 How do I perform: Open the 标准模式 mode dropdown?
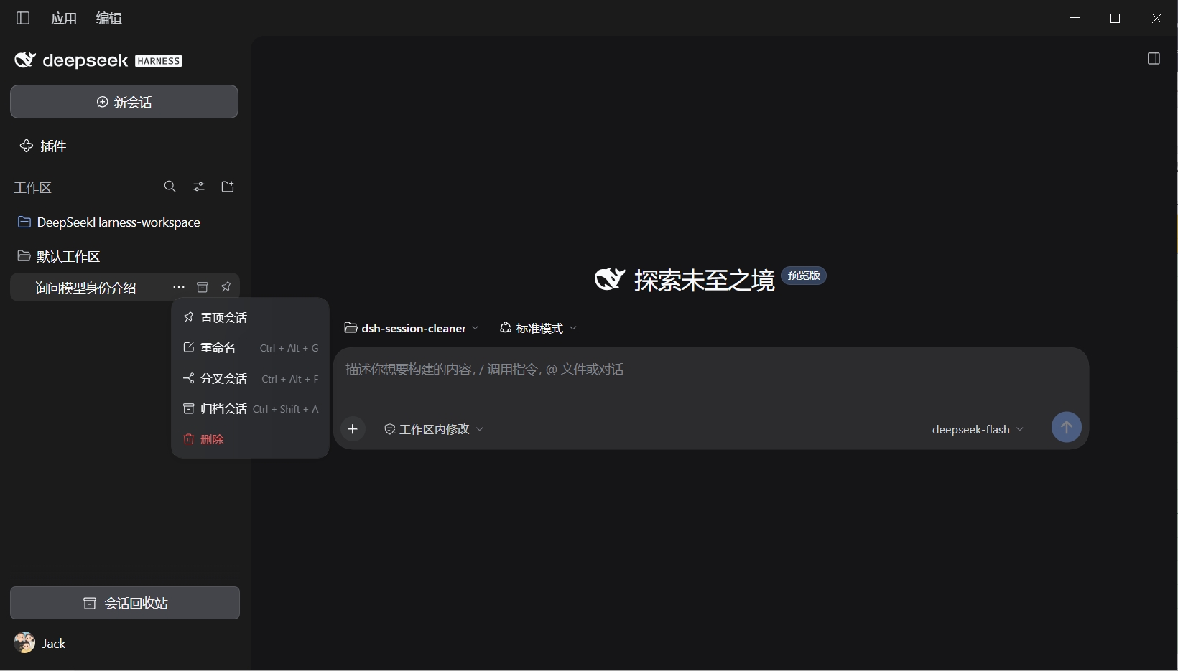539,328
